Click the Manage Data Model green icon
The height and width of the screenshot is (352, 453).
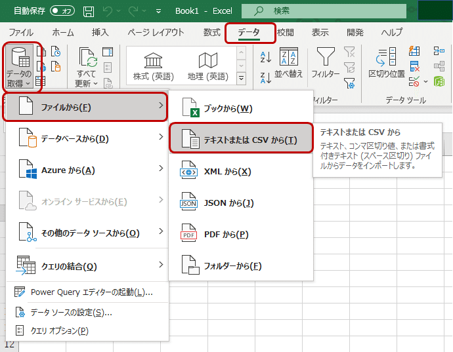(x=439, y=81)
